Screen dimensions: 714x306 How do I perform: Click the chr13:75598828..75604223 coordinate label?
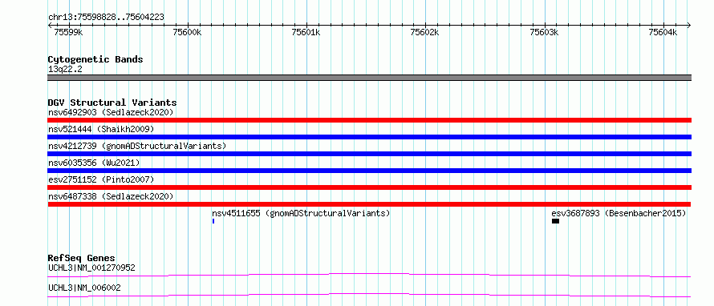point(106,18)
